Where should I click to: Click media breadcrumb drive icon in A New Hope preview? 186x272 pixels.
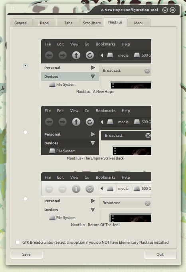coord(110,55)
